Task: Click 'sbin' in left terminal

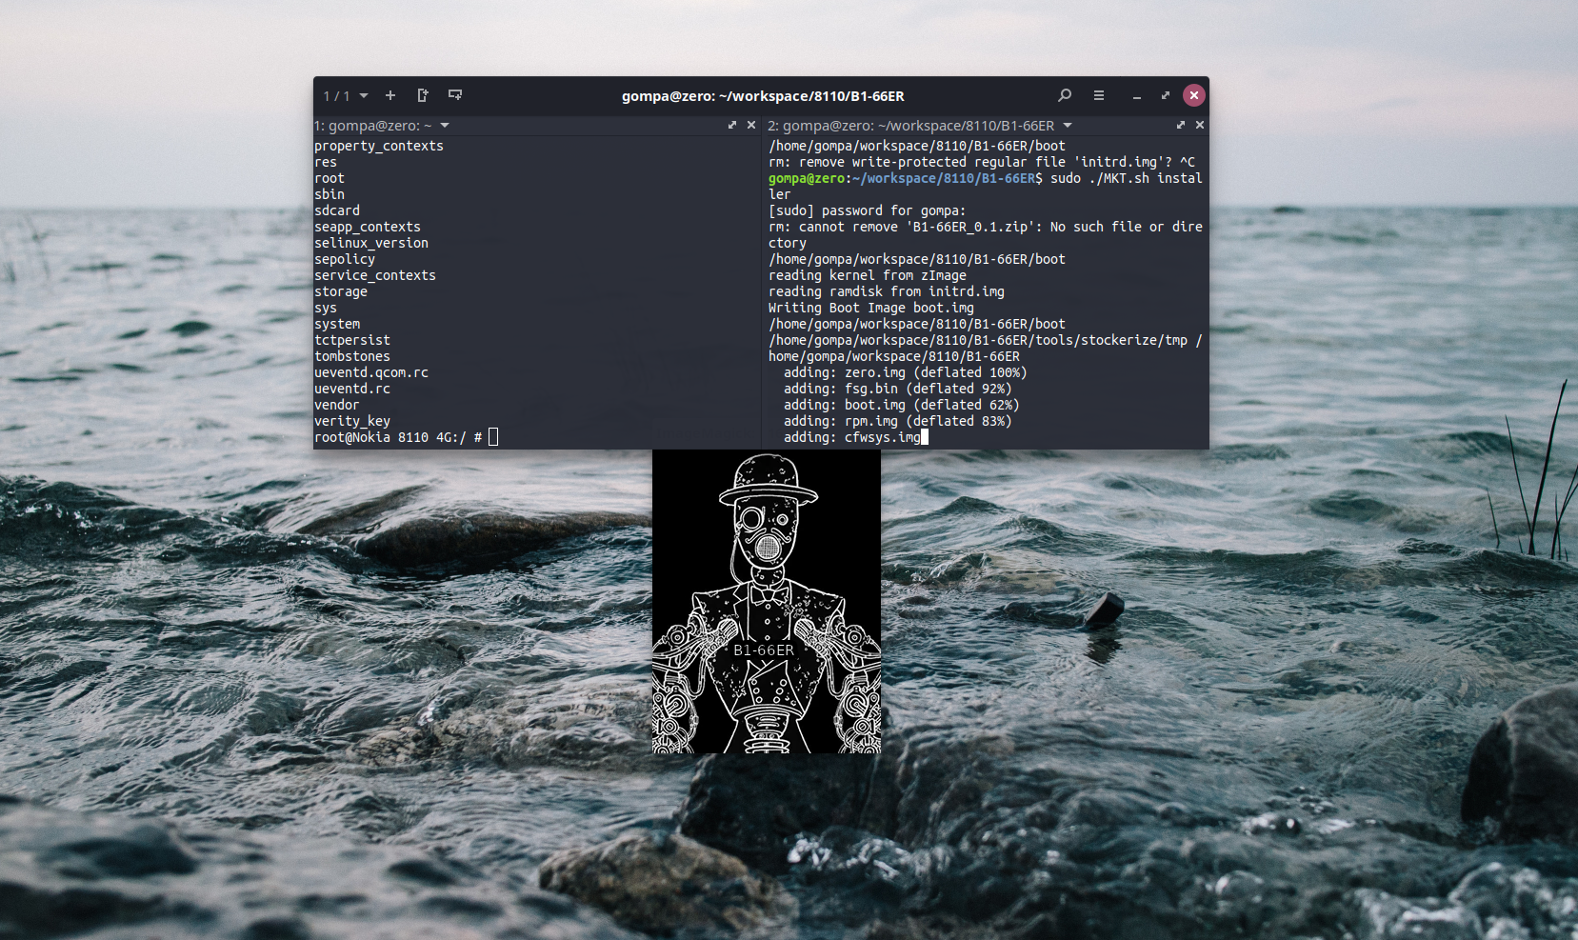Action: (330, 194)
